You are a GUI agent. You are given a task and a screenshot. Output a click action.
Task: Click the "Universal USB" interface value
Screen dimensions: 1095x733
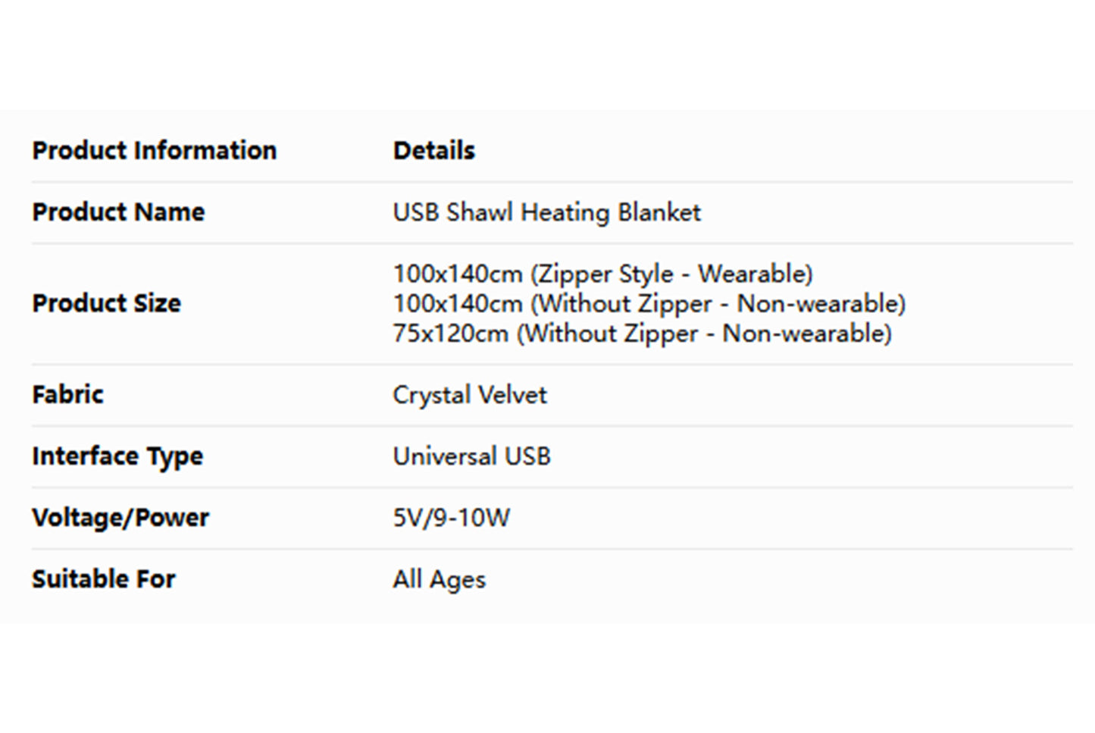[471, 456]
